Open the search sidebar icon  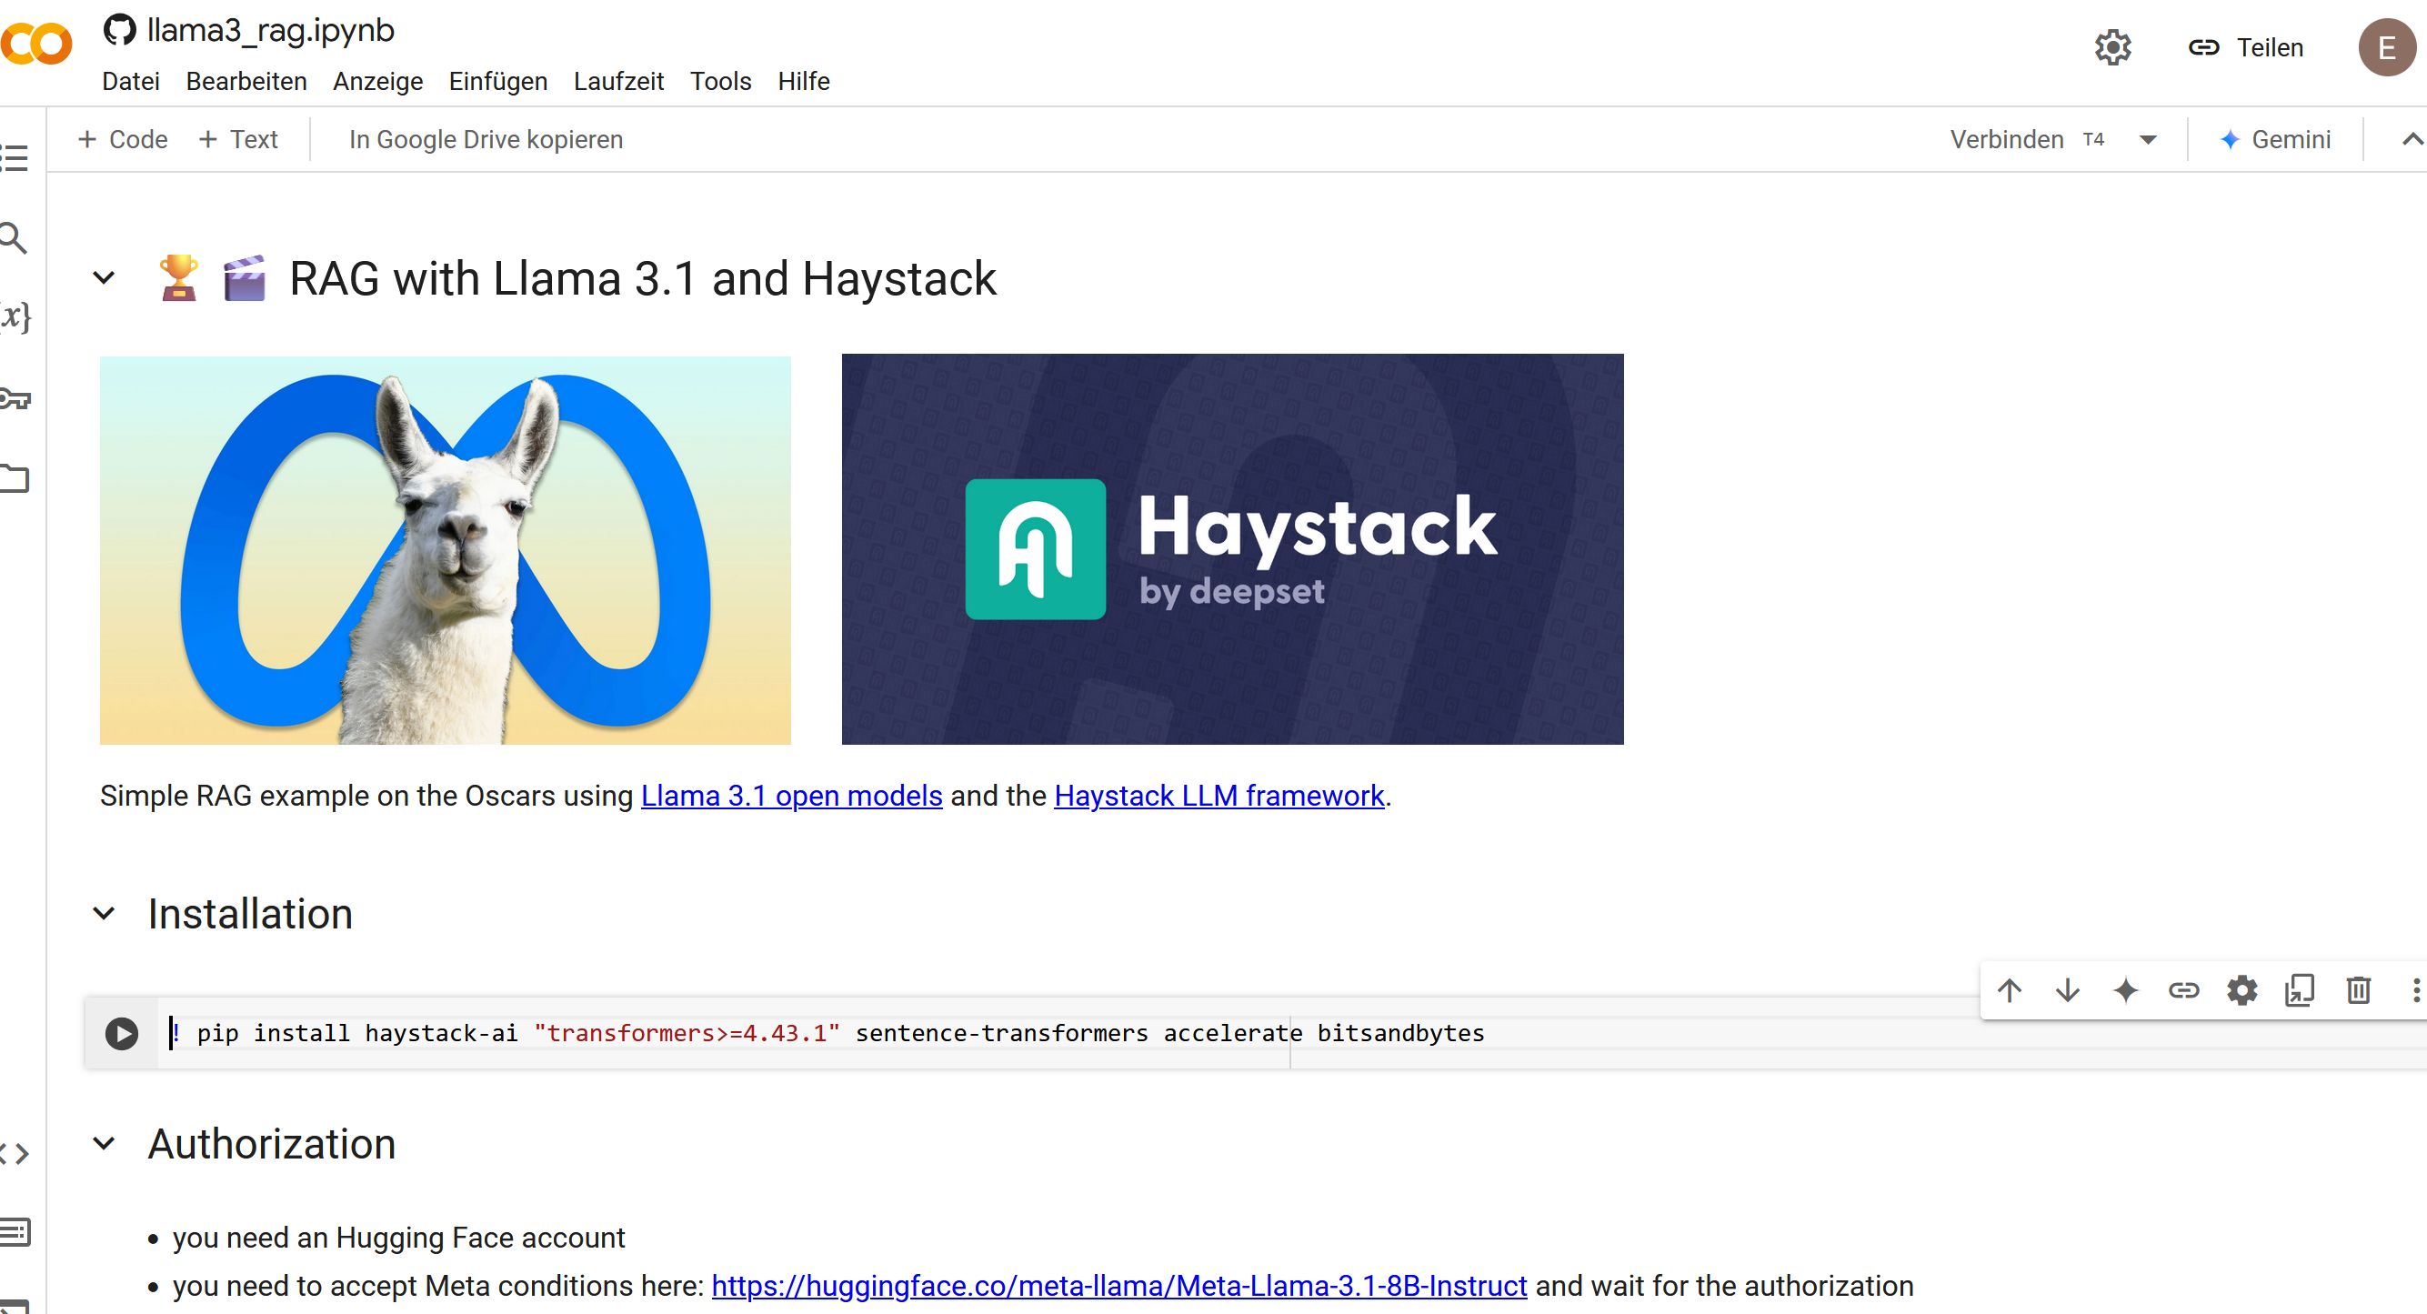(x=14, y=237)
